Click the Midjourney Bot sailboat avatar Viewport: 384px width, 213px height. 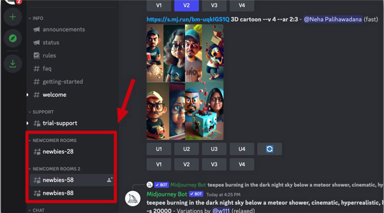[133, 199]
